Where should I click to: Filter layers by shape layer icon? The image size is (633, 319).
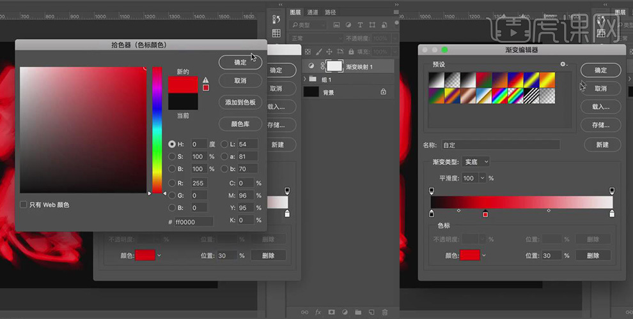(372, 25)
